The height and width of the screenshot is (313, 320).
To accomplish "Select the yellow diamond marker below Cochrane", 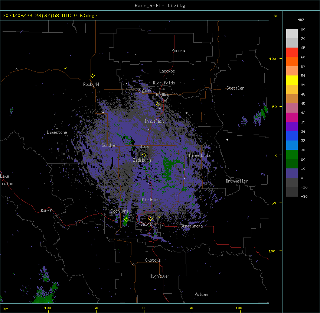I will tap(126, 219).
